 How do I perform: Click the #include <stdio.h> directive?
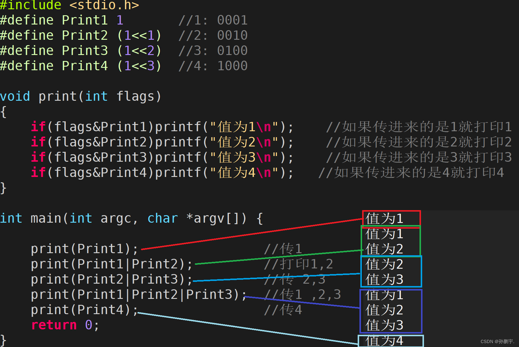point(69,5)
